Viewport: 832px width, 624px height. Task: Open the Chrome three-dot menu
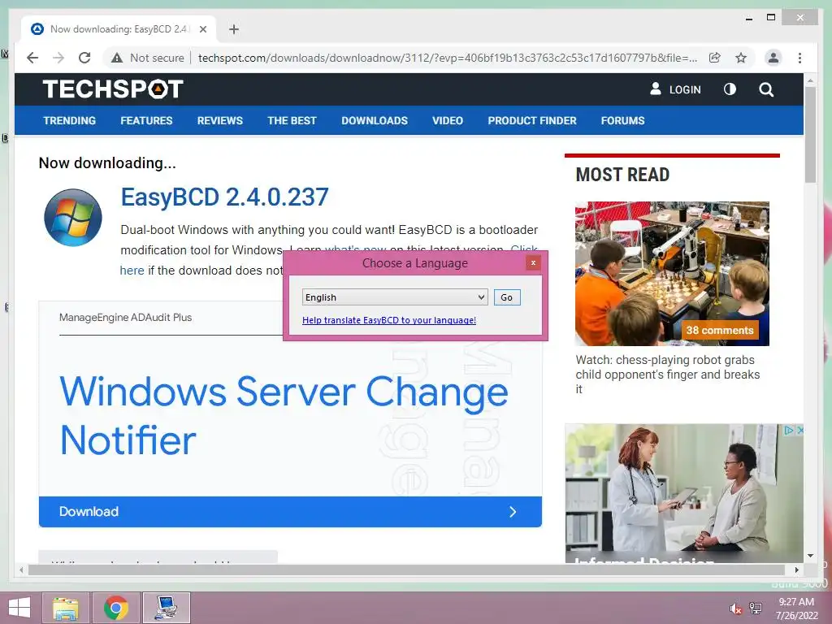(x=799, y=58)
